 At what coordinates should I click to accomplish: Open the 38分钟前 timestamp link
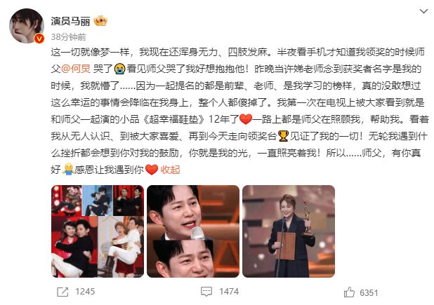68,36
